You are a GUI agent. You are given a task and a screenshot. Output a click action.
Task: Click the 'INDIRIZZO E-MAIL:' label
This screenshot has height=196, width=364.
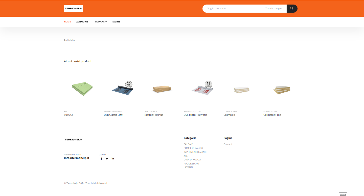point(73,155)
